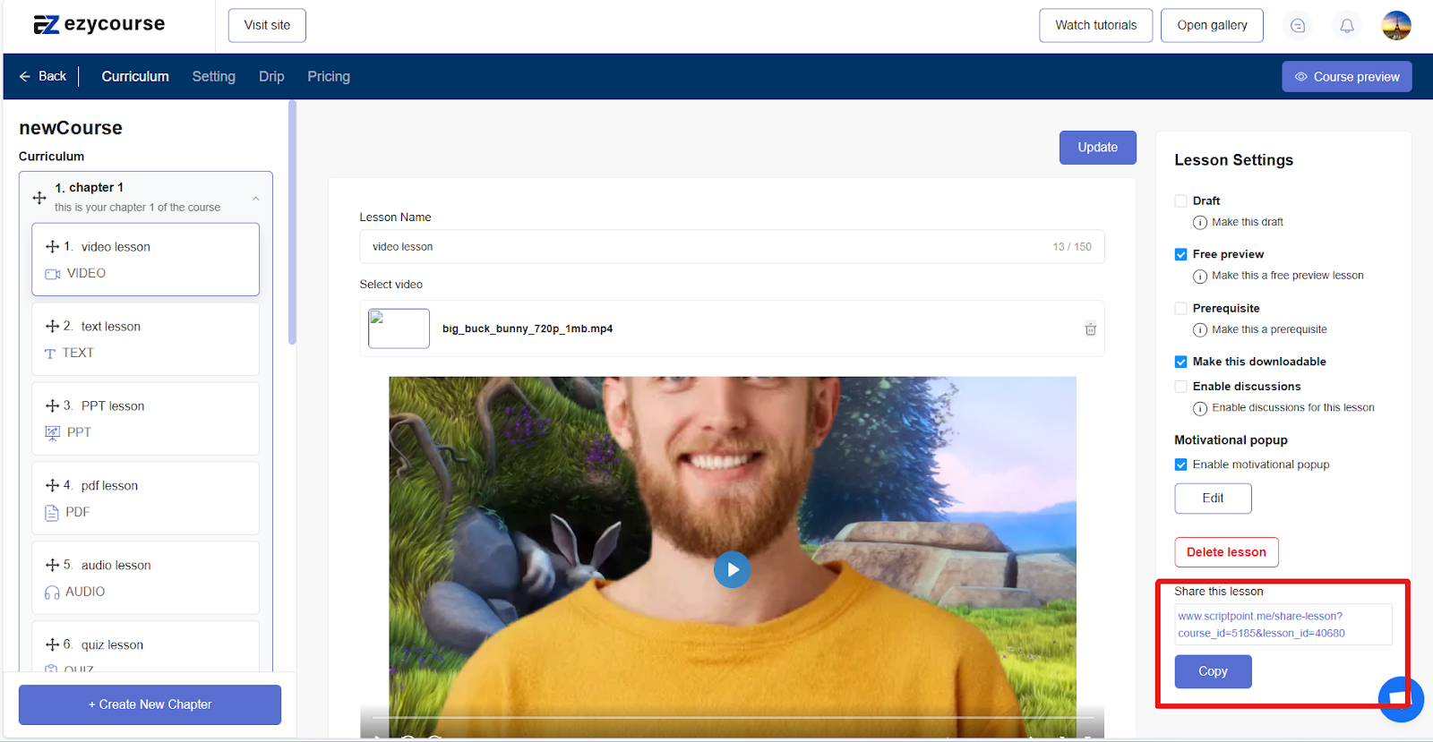Open the live chat bubble widget

pos(1401,698)
